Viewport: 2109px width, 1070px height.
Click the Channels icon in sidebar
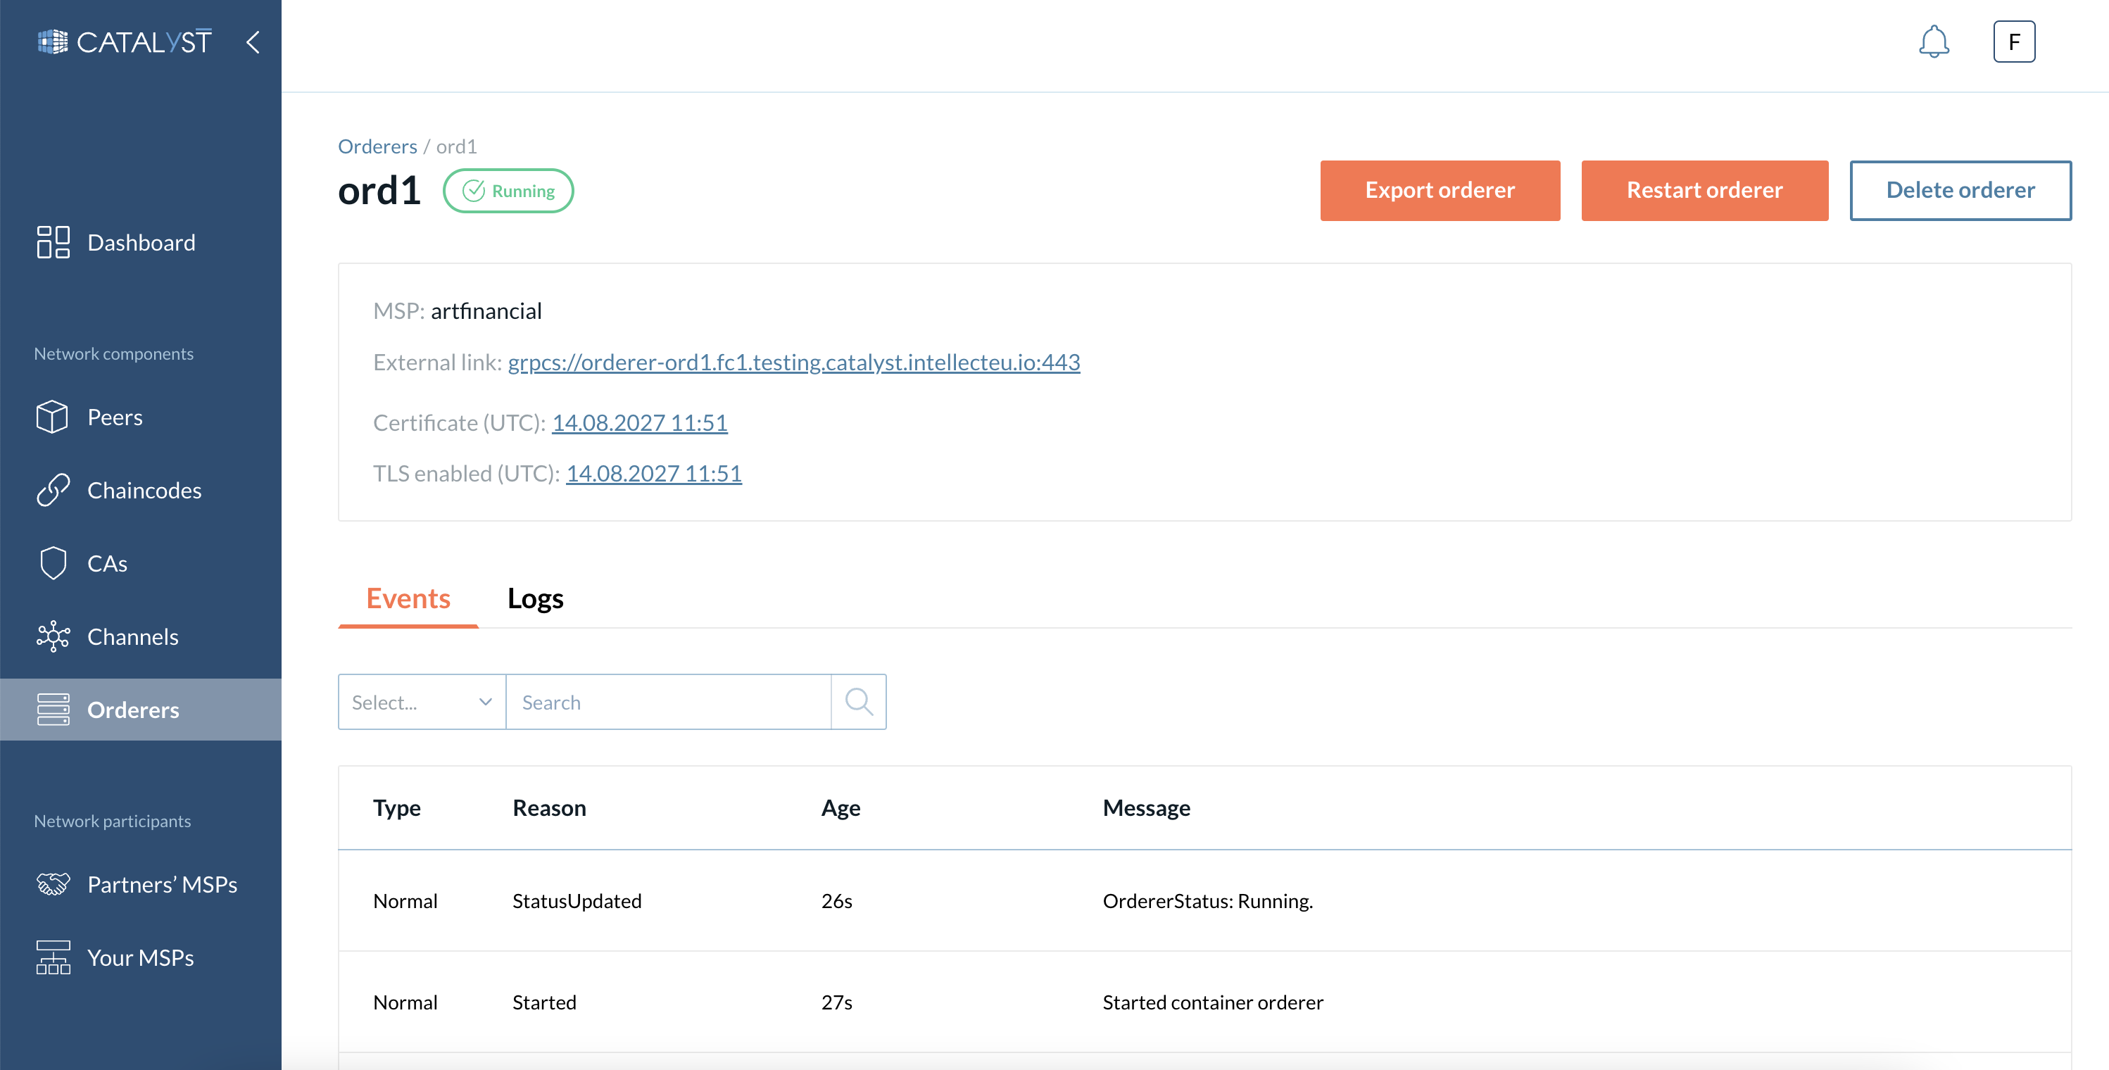click(53, 636)
